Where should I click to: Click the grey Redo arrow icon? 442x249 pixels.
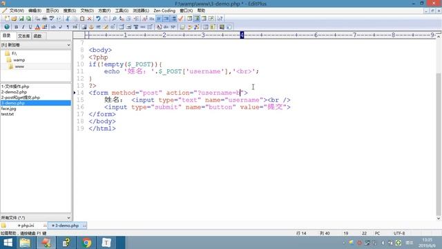click(106, 19)
